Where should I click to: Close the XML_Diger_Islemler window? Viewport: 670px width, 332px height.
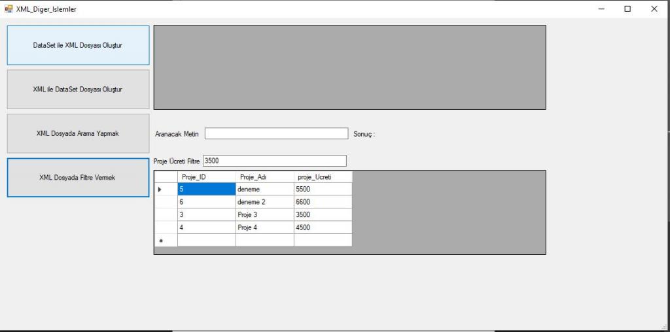pyautogui.click(x=654, y=8)
